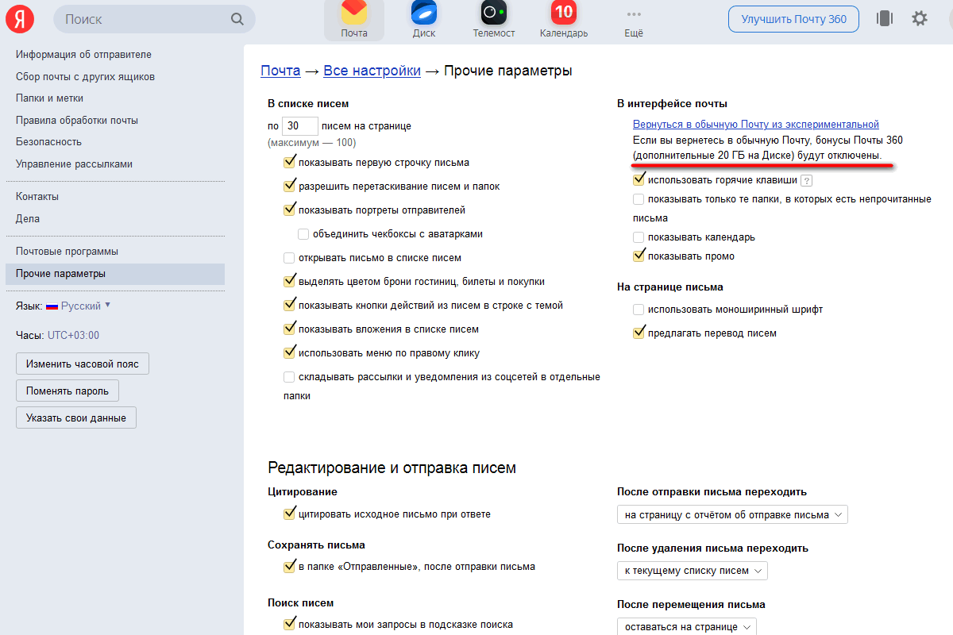
Task: Open dropdown after sending letter action
Action: tap(731, 514)
